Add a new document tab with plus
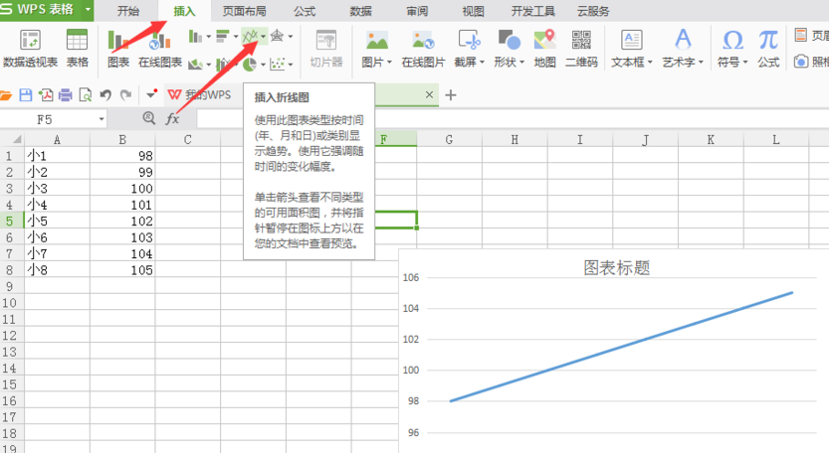This screenshot has height=453, width=829. click(x=451, y=95)
